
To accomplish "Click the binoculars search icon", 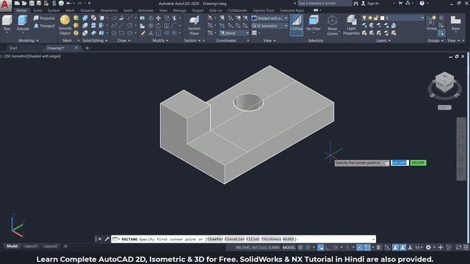I will 355,3.
